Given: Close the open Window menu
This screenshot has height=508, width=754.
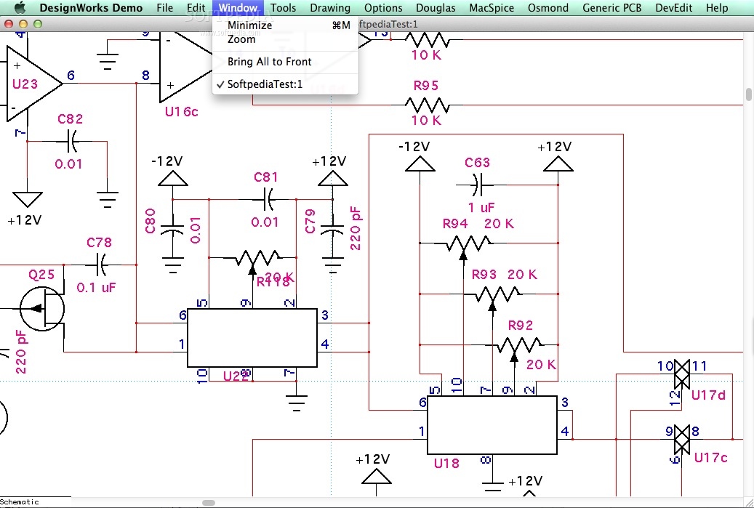Looking at the screenshot, I should coord(238,8).
